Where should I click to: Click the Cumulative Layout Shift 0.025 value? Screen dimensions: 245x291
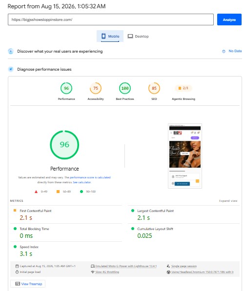(x=144, y=236)
